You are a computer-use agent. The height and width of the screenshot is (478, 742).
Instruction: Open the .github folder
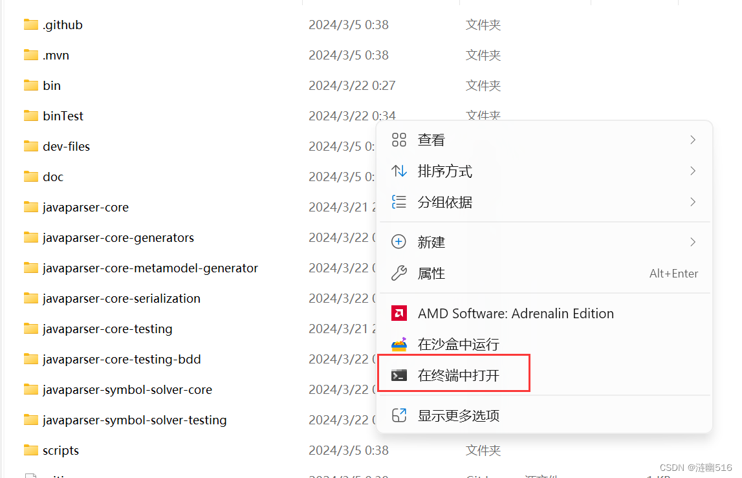point(63,25)
